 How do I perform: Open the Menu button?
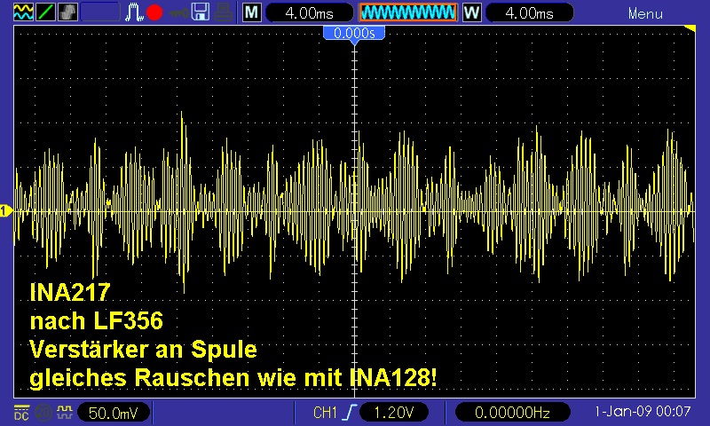[645, 13]
